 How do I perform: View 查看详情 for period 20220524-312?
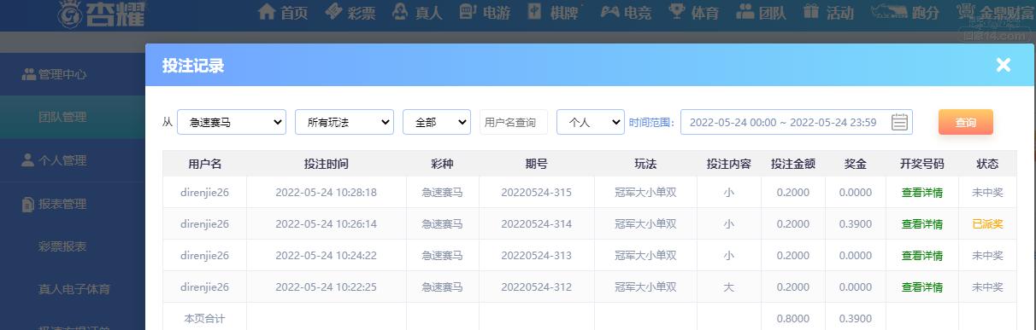click(x=922, y=287)
